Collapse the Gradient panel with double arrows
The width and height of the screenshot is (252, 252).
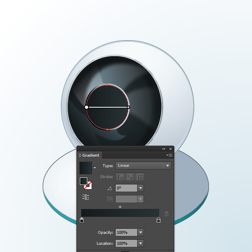click(164, 149)
